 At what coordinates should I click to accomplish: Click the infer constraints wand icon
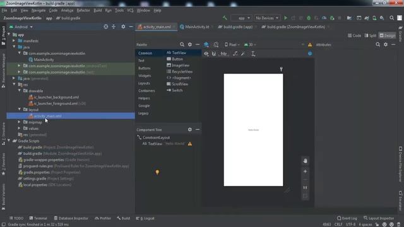243,54
